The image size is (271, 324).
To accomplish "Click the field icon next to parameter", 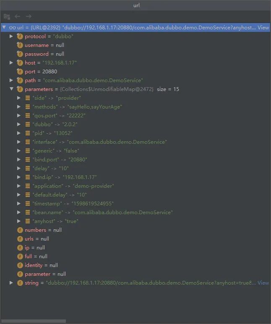I will [20, 274].
